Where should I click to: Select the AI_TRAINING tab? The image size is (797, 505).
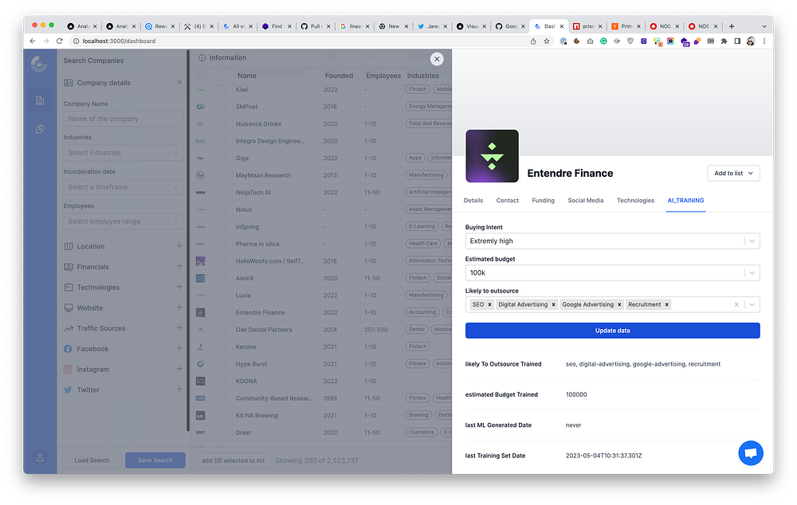pyautogui.click(x=685, y=200)
